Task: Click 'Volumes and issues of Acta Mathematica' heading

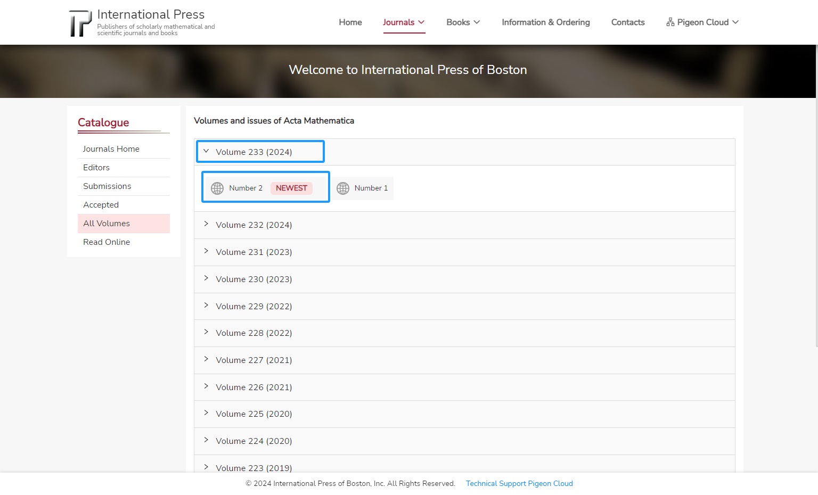Action: tap(274, 121)
